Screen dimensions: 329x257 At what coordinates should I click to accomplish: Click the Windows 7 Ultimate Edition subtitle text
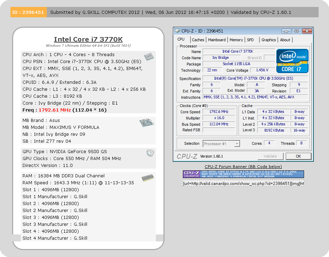88,45
